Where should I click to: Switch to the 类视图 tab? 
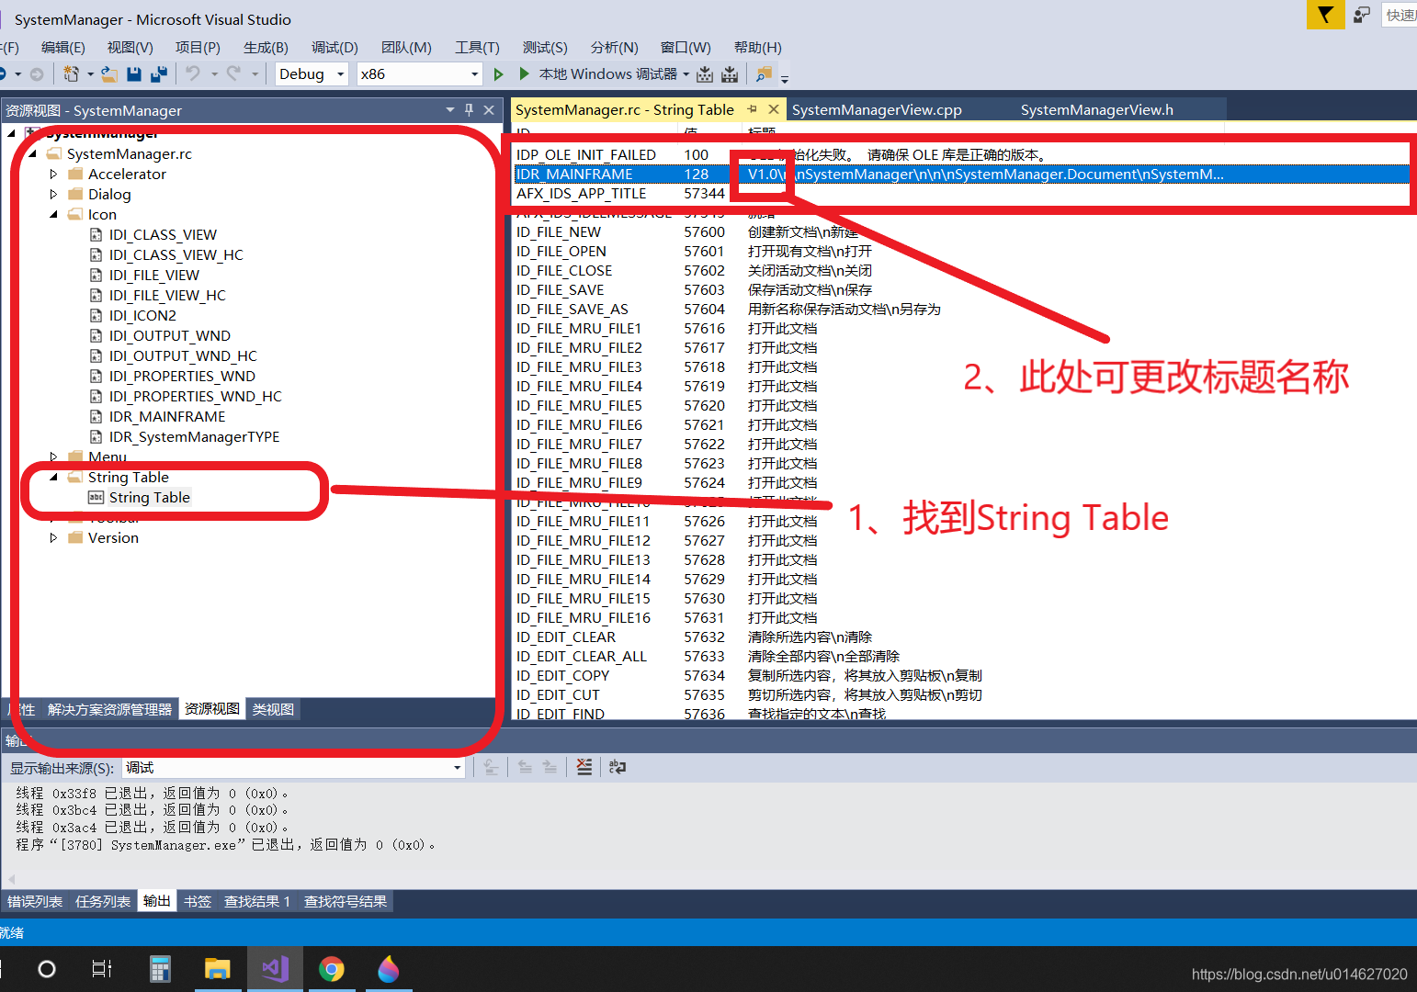[x=273, y=709]
